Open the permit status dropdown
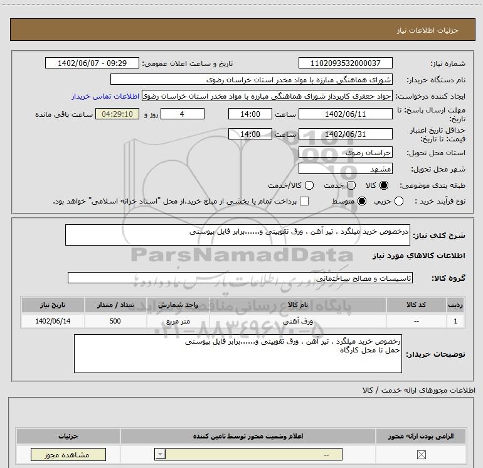Screen dimensions: 483x468 [248, 454]
